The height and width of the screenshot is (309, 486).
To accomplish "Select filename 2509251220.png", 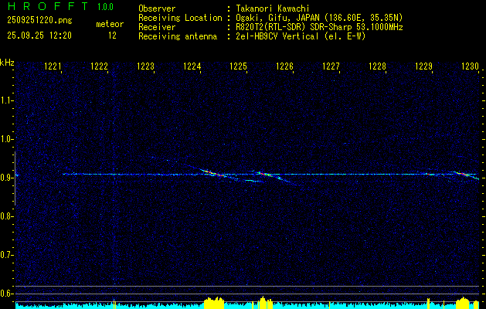I will pyautogui.click(x=39, y=21).
